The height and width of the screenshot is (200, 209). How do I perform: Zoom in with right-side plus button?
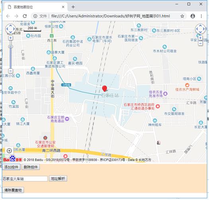pos(200,38)
